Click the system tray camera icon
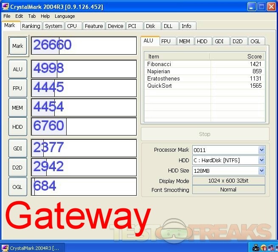This screenshot has width=278, height=252. pyautogui.click(x=256, y=248)
